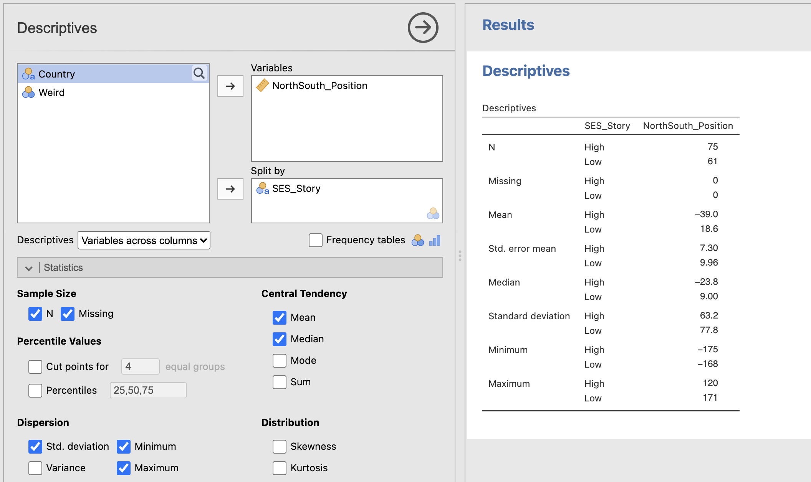Screen dimensions: 811x482
Task: Click the bar chart icon near Frequency tables
Action: 435,240
